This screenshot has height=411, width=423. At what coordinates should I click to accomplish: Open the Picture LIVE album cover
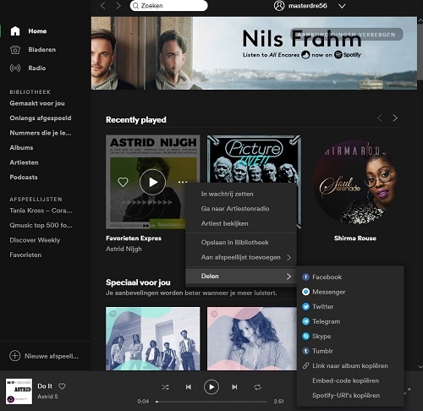pos(254,159)
